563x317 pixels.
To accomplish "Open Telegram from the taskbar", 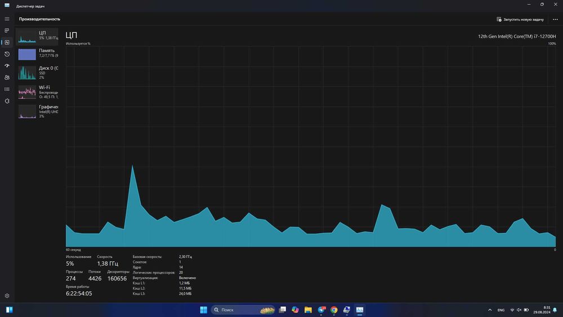I will click(321, 310).
